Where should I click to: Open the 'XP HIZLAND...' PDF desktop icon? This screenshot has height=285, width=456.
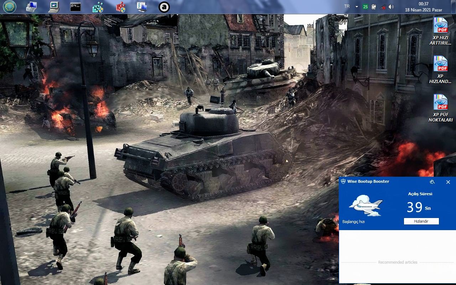coord(440,70)
